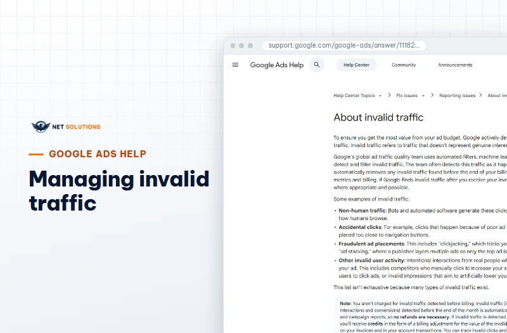This screenshot has width=507, height=333.
Task: Click the Google Ads Help title
Action: (x=277, y=65)
